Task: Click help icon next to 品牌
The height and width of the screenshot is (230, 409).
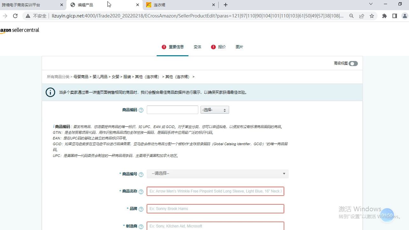Action: click(x=141, y=209)
